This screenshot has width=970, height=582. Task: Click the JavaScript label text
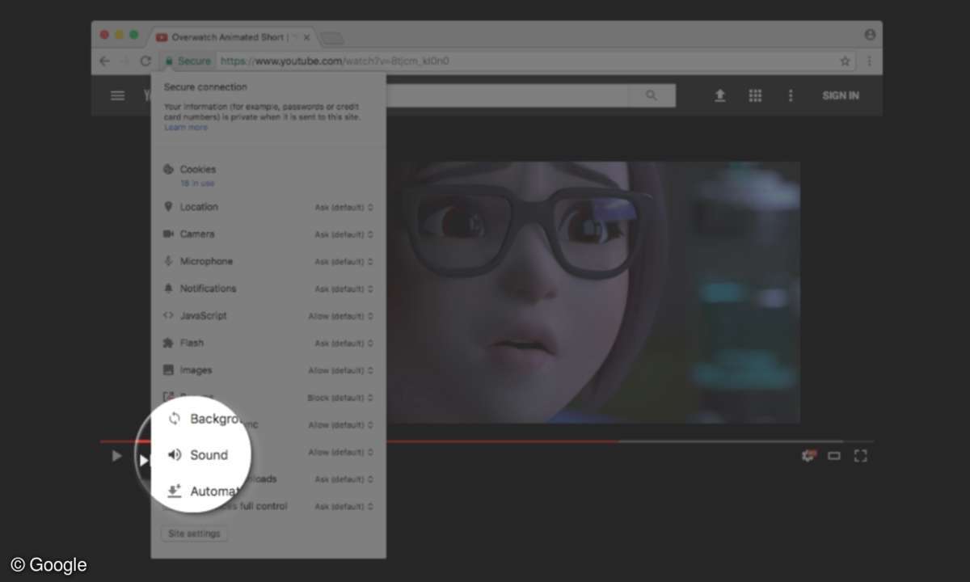coord(203,316)
